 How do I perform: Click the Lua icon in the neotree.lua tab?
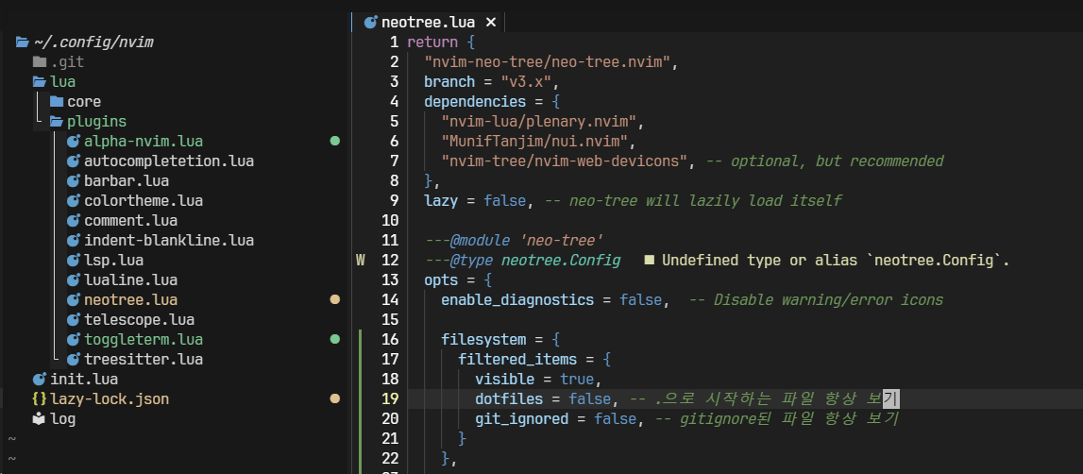point(370,22)
